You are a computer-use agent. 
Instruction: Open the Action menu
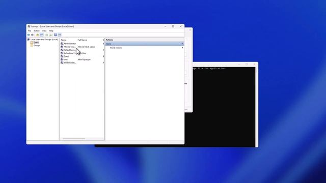pos(37,30)
